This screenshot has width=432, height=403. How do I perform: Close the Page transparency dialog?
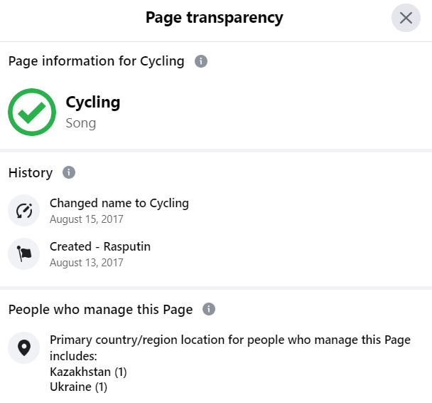406,18
